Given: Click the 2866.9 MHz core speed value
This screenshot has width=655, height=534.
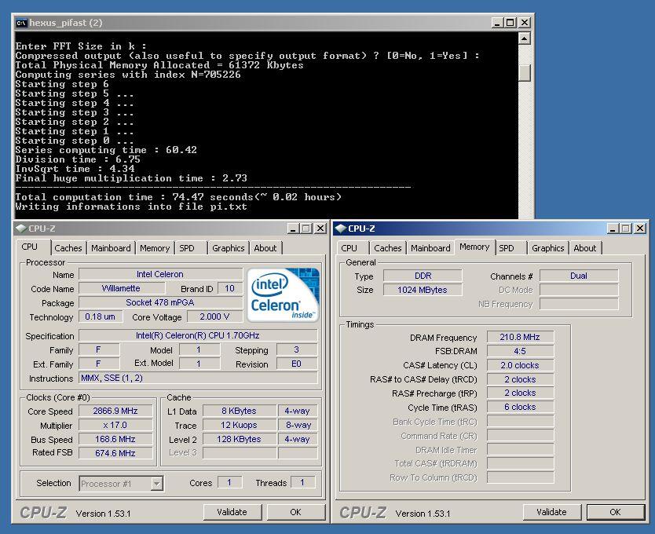Looking at the screenshot, I should pos(115,411).
